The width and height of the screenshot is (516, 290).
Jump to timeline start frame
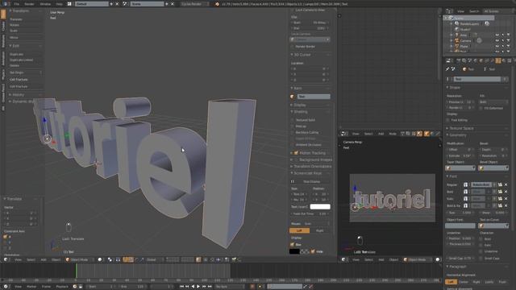pos(181,287)
